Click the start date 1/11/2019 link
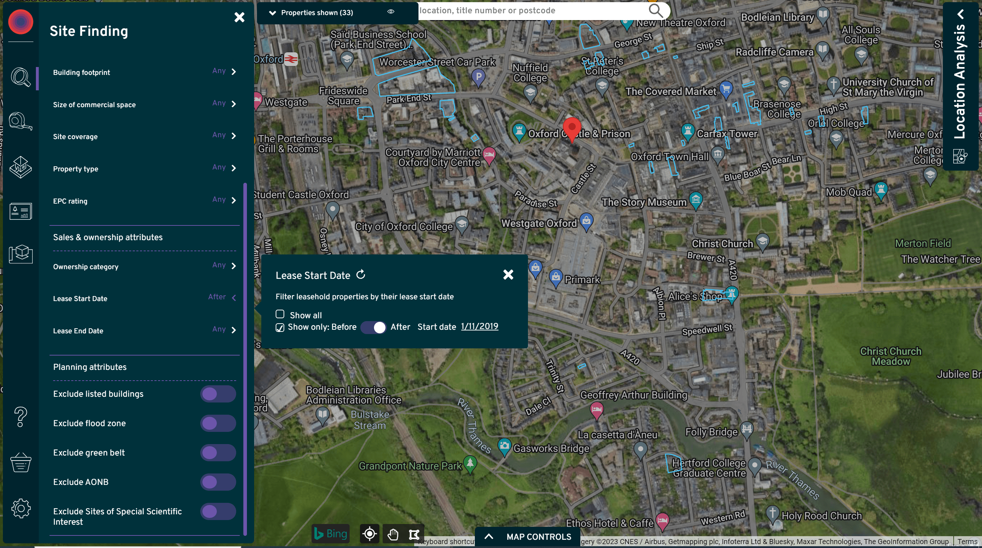This screenshot has width=982, height=548. point(479,327)
